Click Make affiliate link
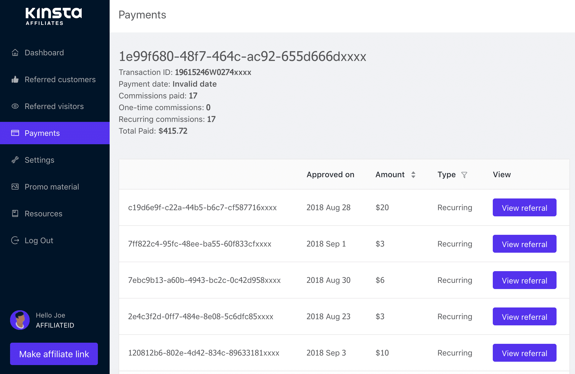 (x=54, y=354)
